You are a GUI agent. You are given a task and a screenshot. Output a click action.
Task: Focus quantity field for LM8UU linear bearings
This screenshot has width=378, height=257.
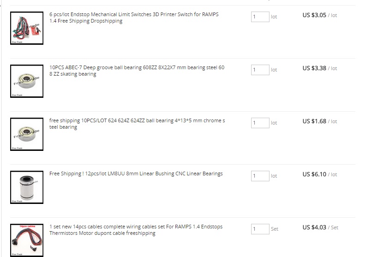pyautogui.click(x=260, y=176)
